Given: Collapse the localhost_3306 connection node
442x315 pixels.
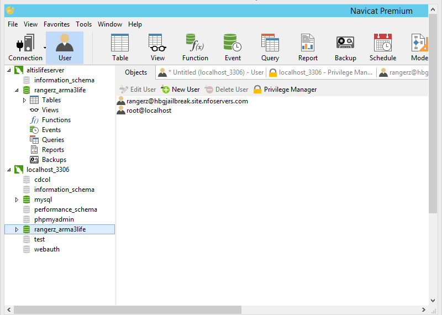Looking at the screenshot, I should tap(9, 170).
